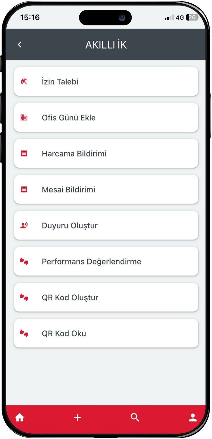The width and height of the screenshot is (212, 439).
Task: Open search via the magnifier icon
Action: pyautogui.click(x=135, y=418)
